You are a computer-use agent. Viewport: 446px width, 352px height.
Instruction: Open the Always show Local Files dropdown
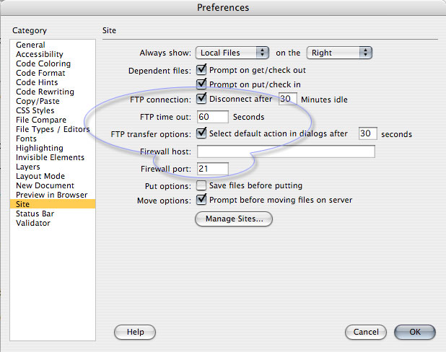[232, 53]
